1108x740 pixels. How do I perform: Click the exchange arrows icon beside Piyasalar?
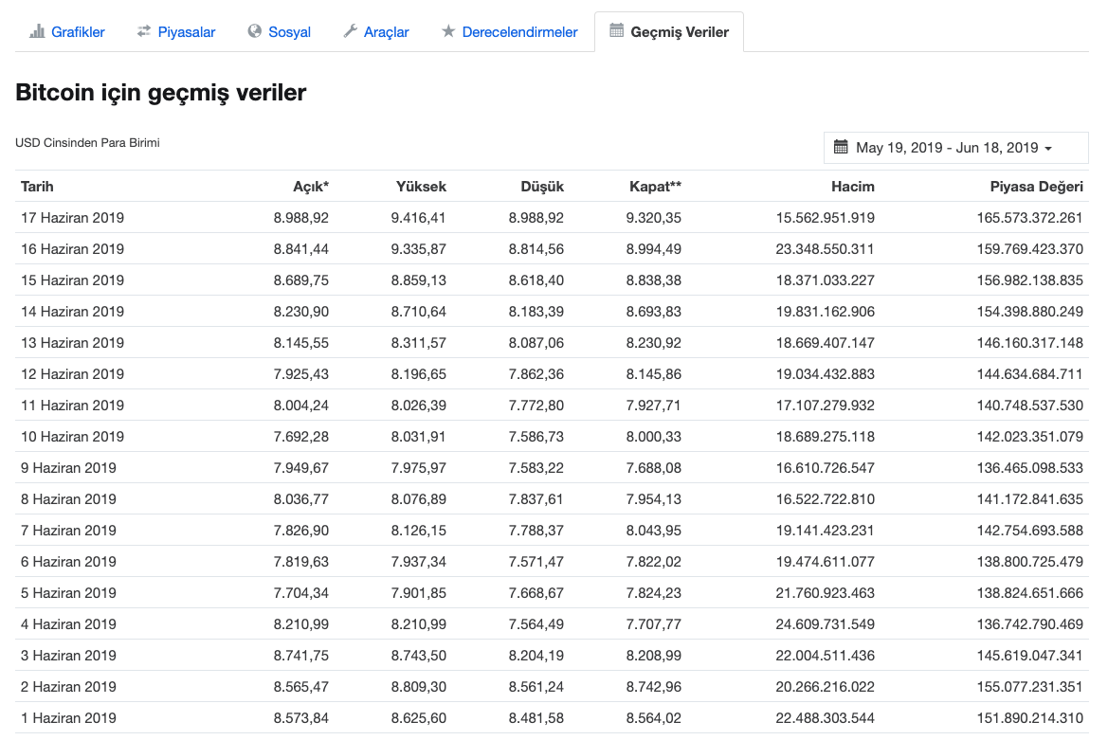click(x=144, y=31)
